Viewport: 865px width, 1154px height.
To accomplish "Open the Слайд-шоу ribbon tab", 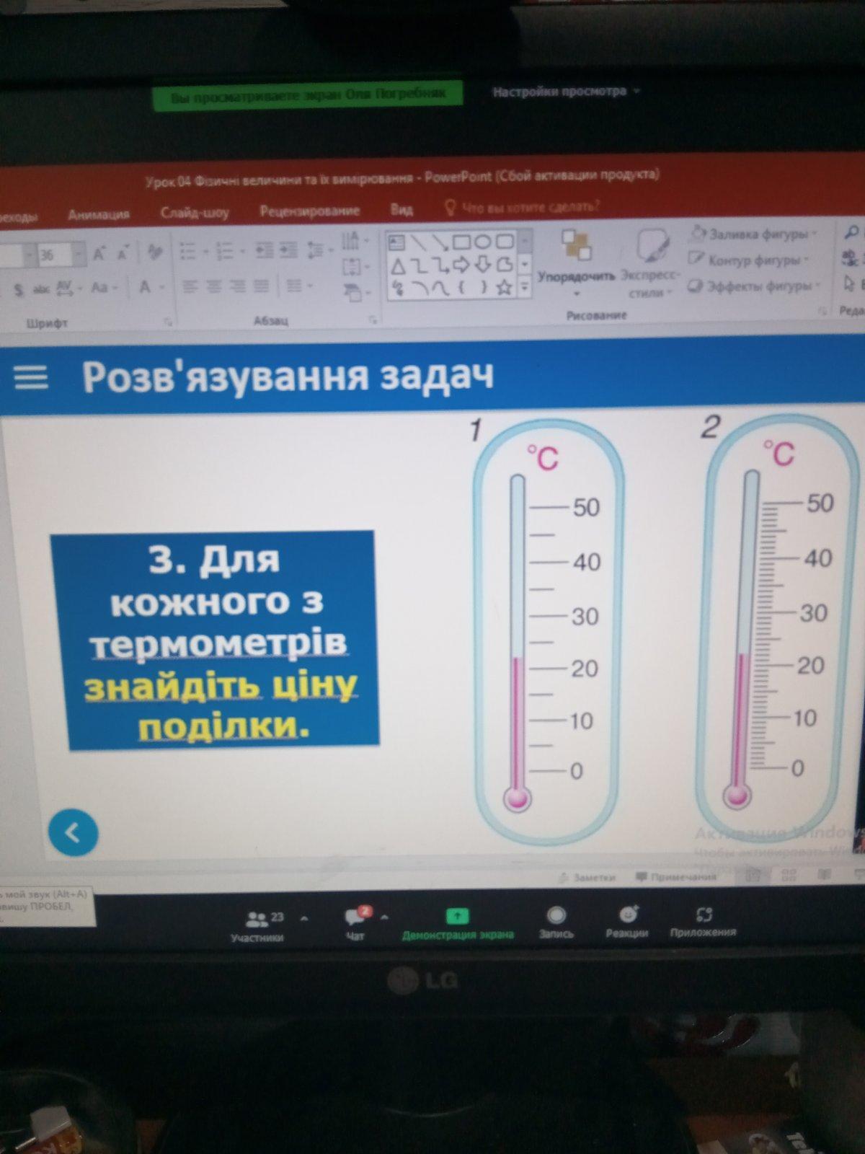I will tap(195, 213).
